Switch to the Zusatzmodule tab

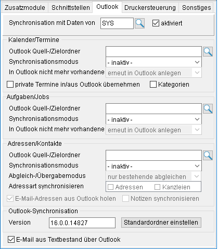pyautogui.click(x=24, y=8)
